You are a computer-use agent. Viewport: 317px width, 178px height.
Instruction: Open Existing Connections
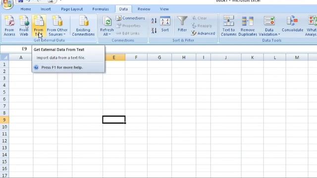coord(83,26)
